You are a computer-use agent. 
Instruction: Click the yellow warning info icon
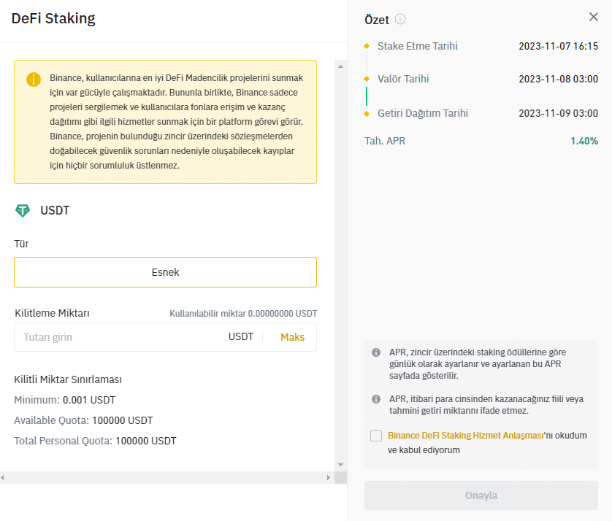(33, 79)
